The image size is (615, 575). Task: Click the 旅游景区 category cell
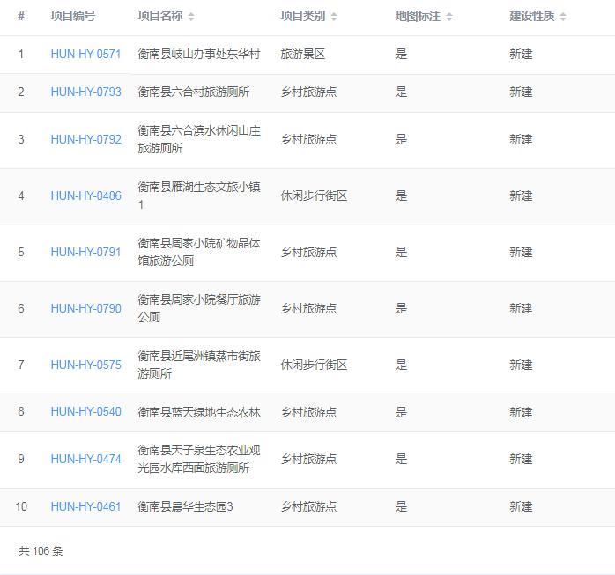[303, 55]
